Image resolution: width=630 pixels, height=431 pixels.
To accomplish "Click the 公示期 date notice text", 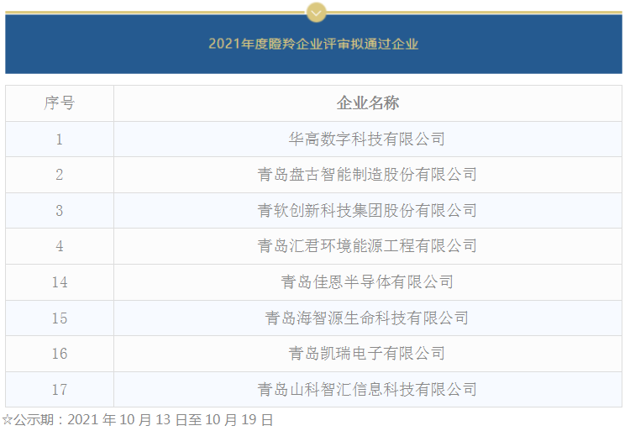I will pyautogui.click(x=139, y=419).
